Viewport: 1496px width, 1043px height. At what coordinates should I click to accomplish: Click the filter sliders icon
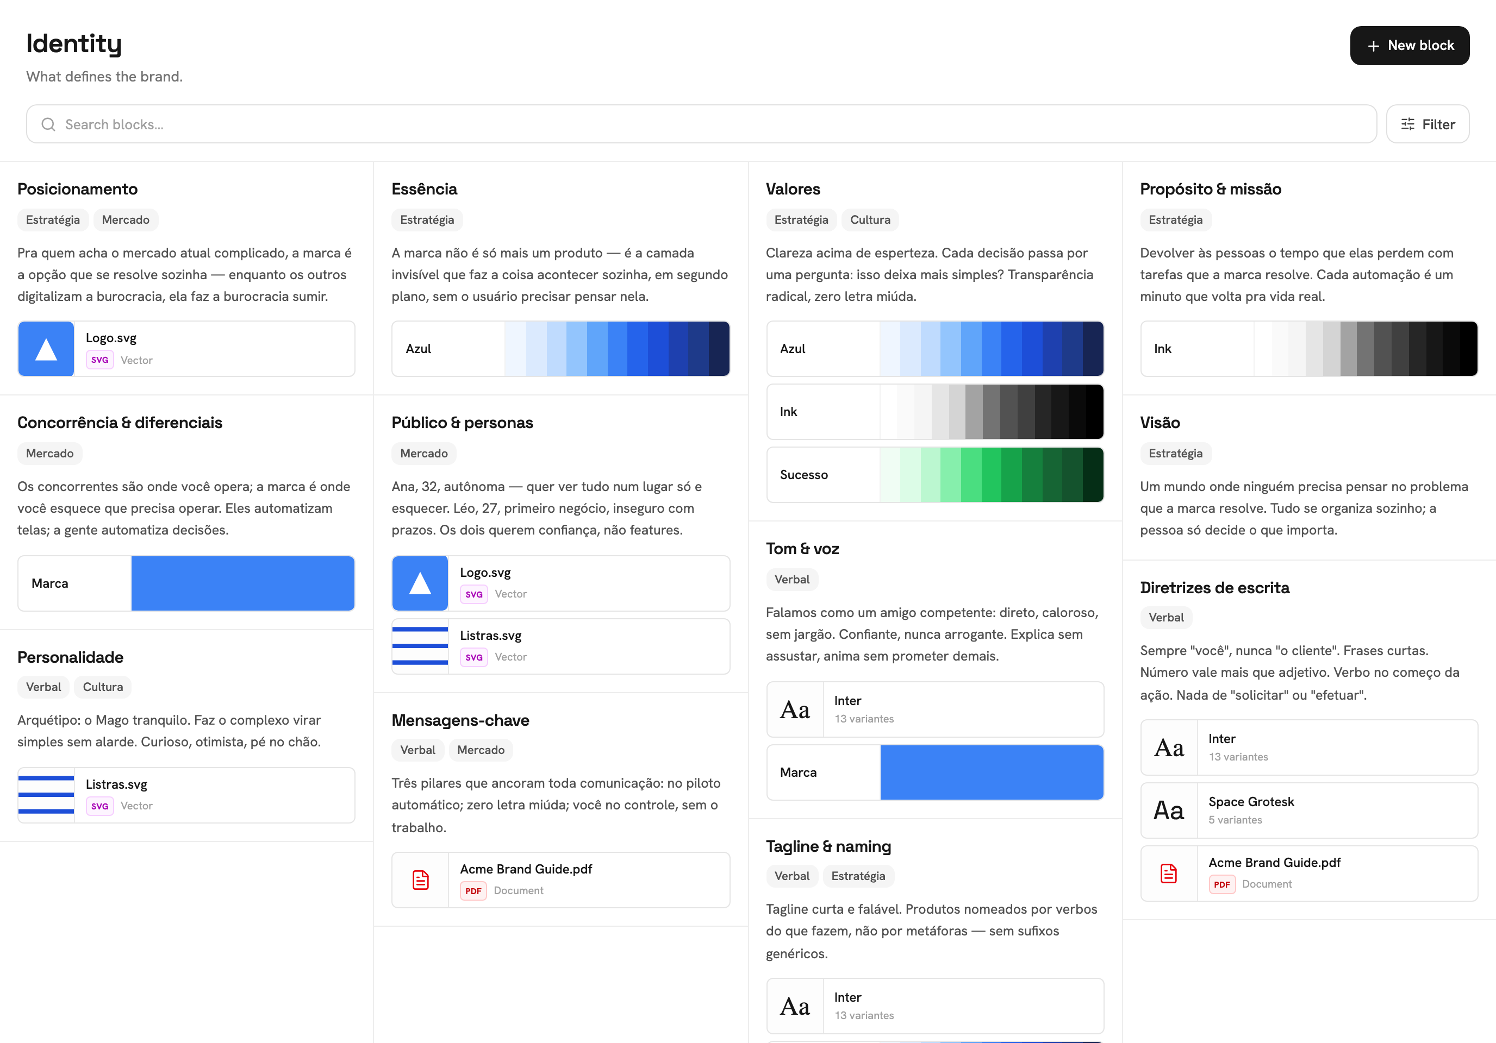[1408, 124]
